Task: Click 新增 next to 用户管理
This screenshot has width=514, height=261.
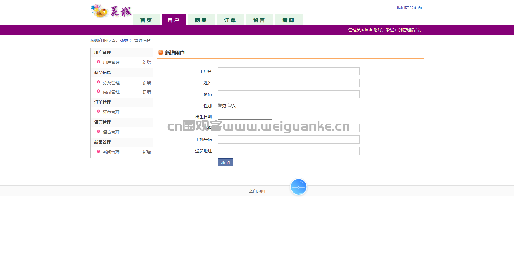Action: click(147, 63)
